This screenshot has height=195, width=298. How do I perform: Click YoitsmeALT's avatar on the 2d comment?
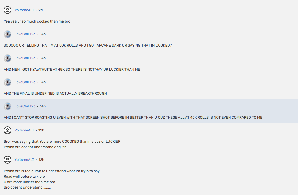point(7,10)
